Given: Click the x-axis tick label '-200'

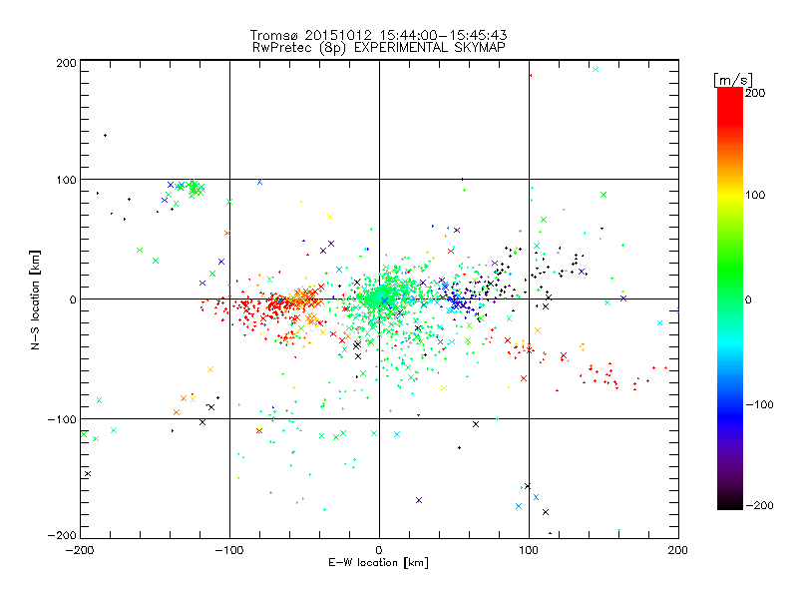Looking at the screenshot, I should point(80,550).
